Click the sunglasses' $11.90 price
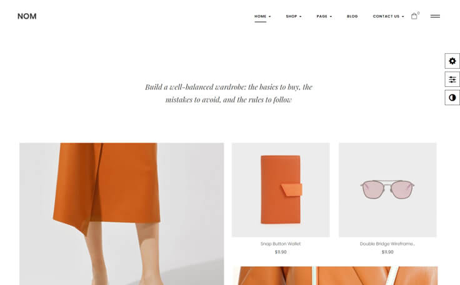Screen dimensions: 460x285 [387, 252]
